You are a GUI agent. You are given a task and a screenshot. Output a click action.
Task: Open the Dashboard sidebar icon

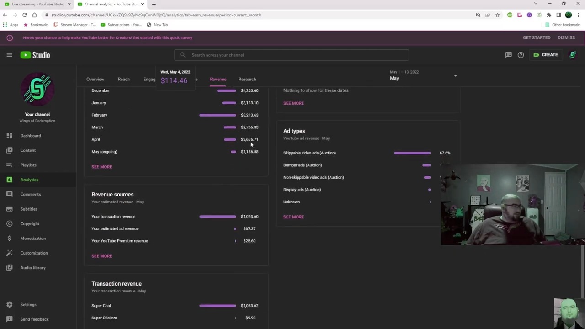[9, 136]
